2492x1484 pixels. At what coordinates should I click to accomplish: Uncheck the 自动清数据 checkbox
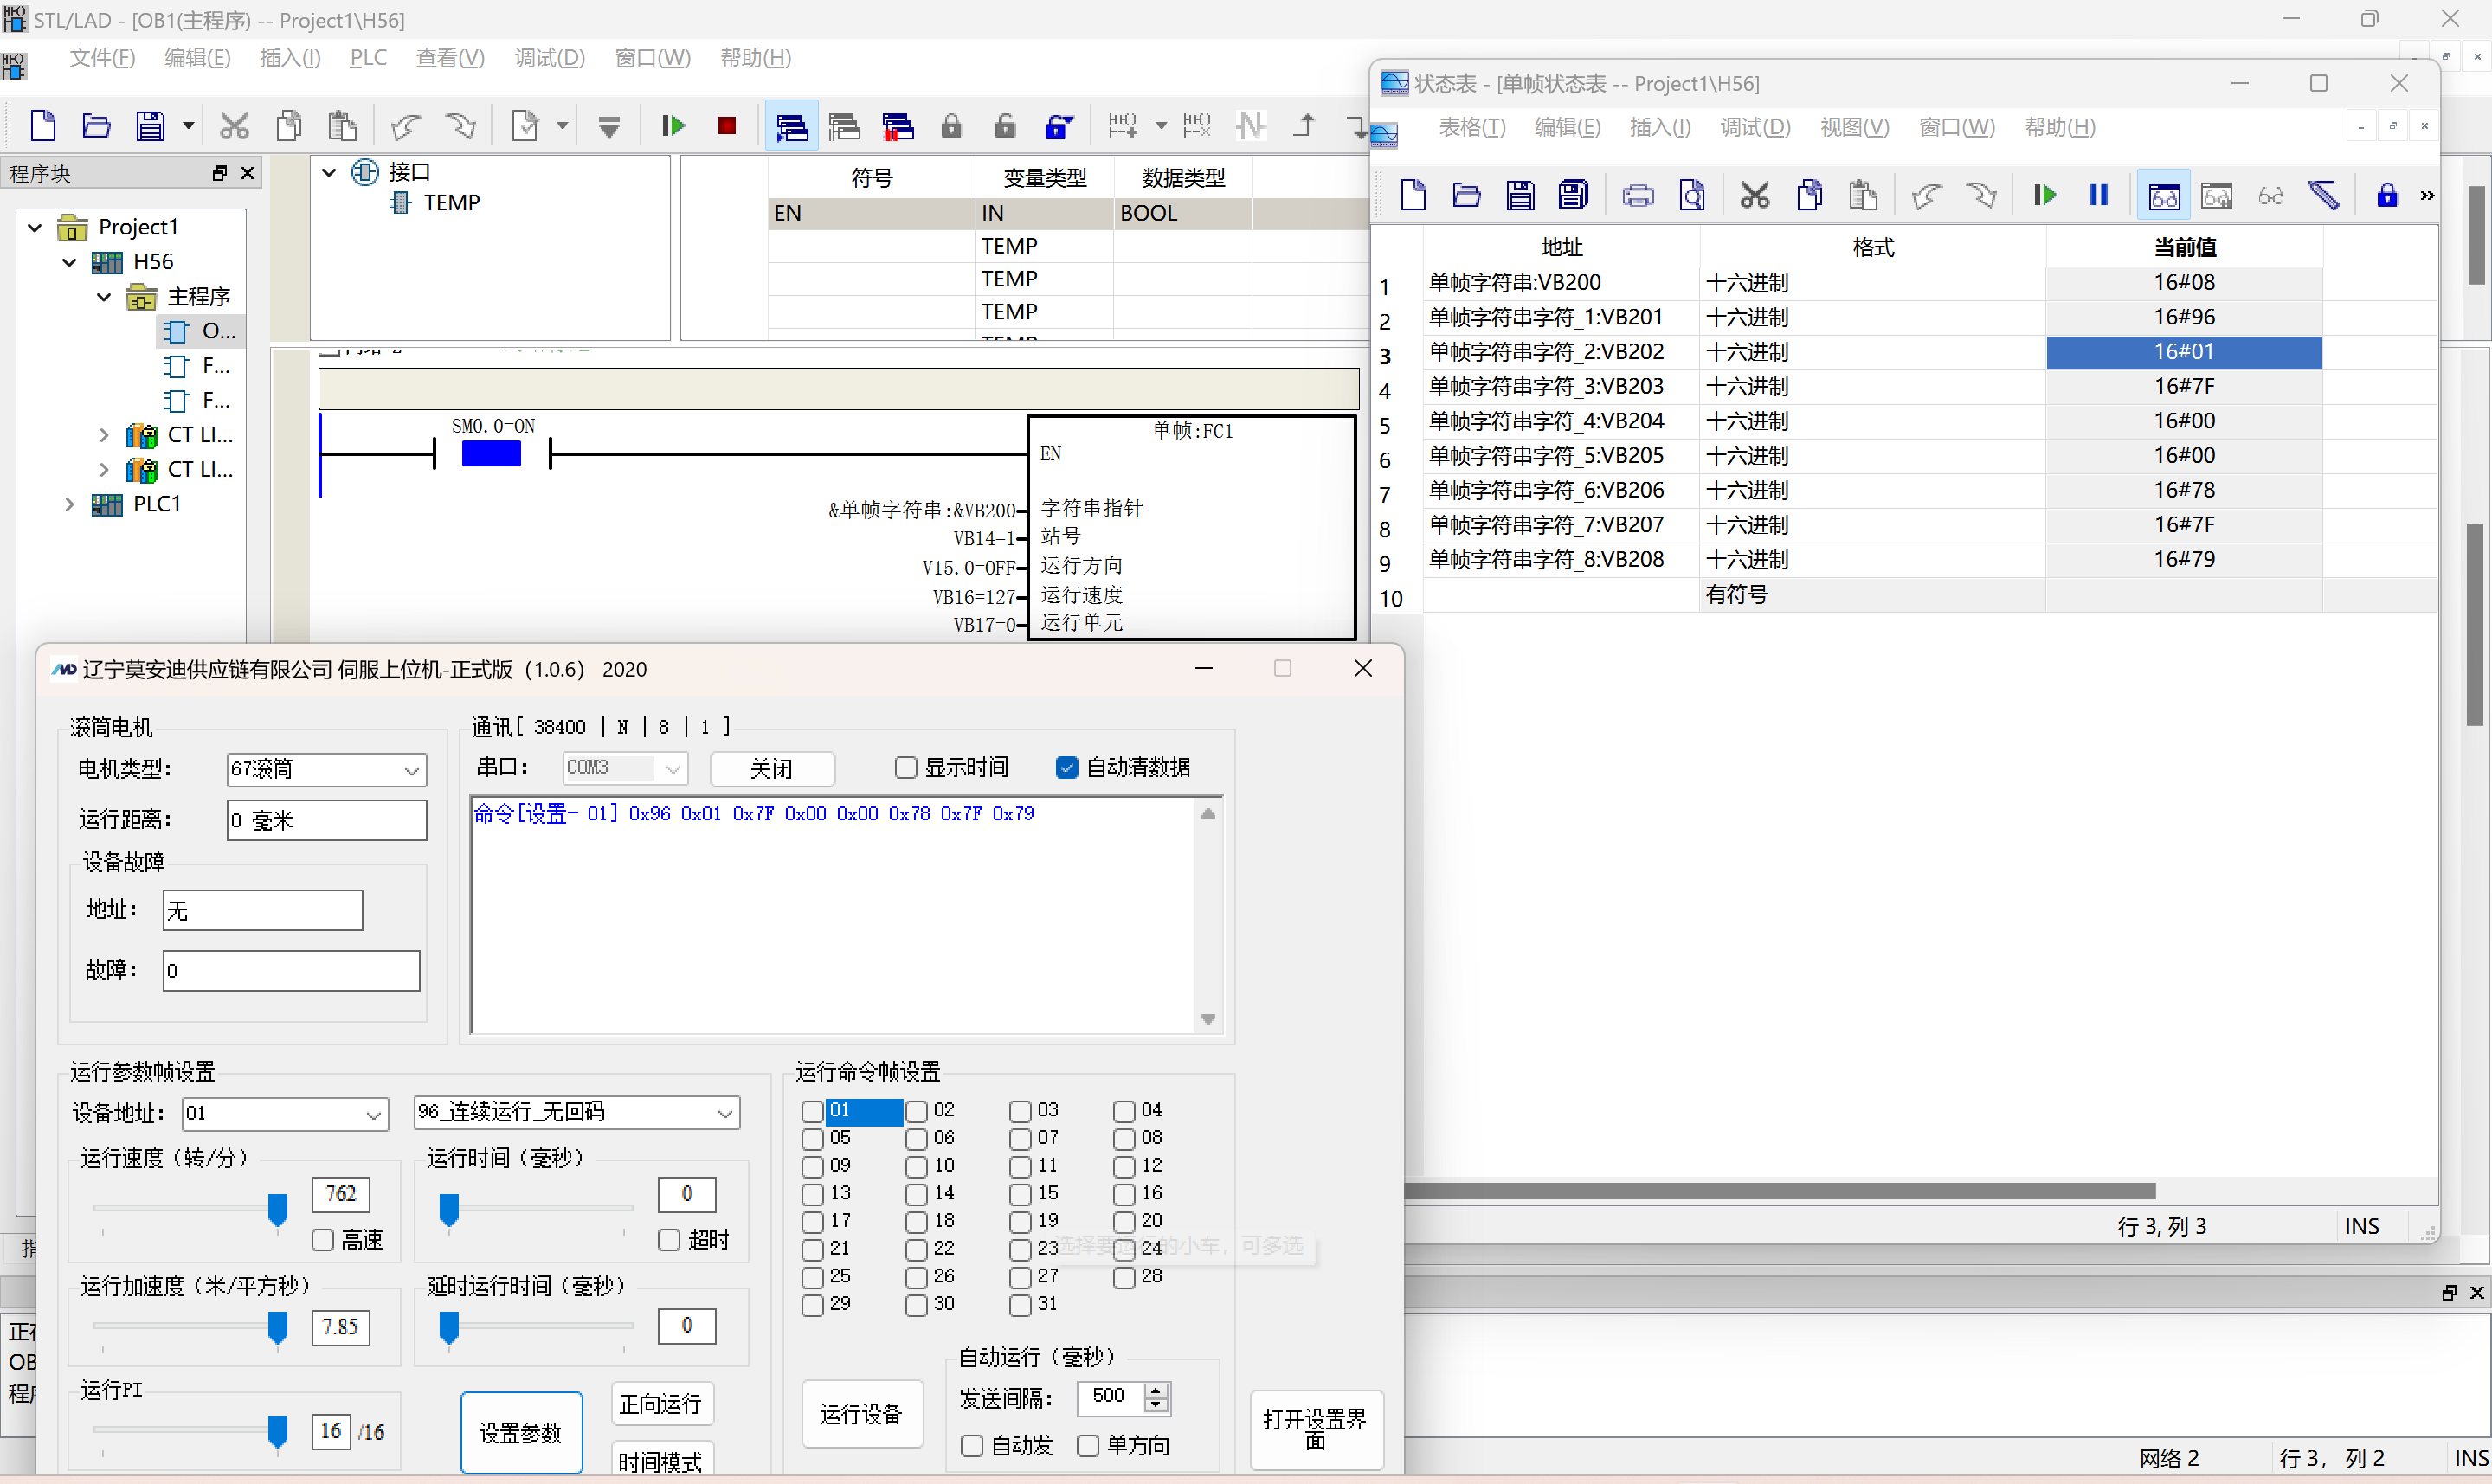coord(1067,768)
